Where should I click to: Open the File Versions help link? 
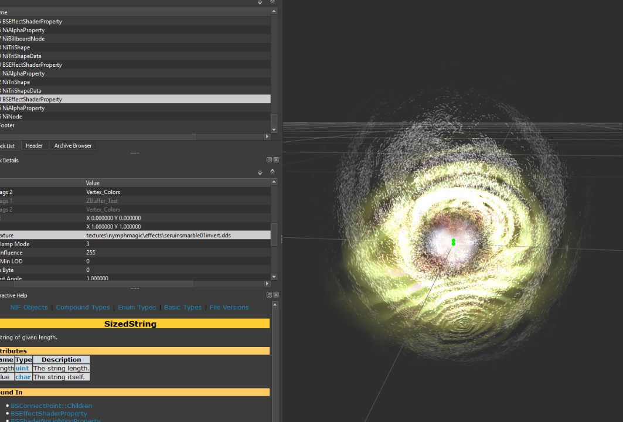(x=229, y=307)
